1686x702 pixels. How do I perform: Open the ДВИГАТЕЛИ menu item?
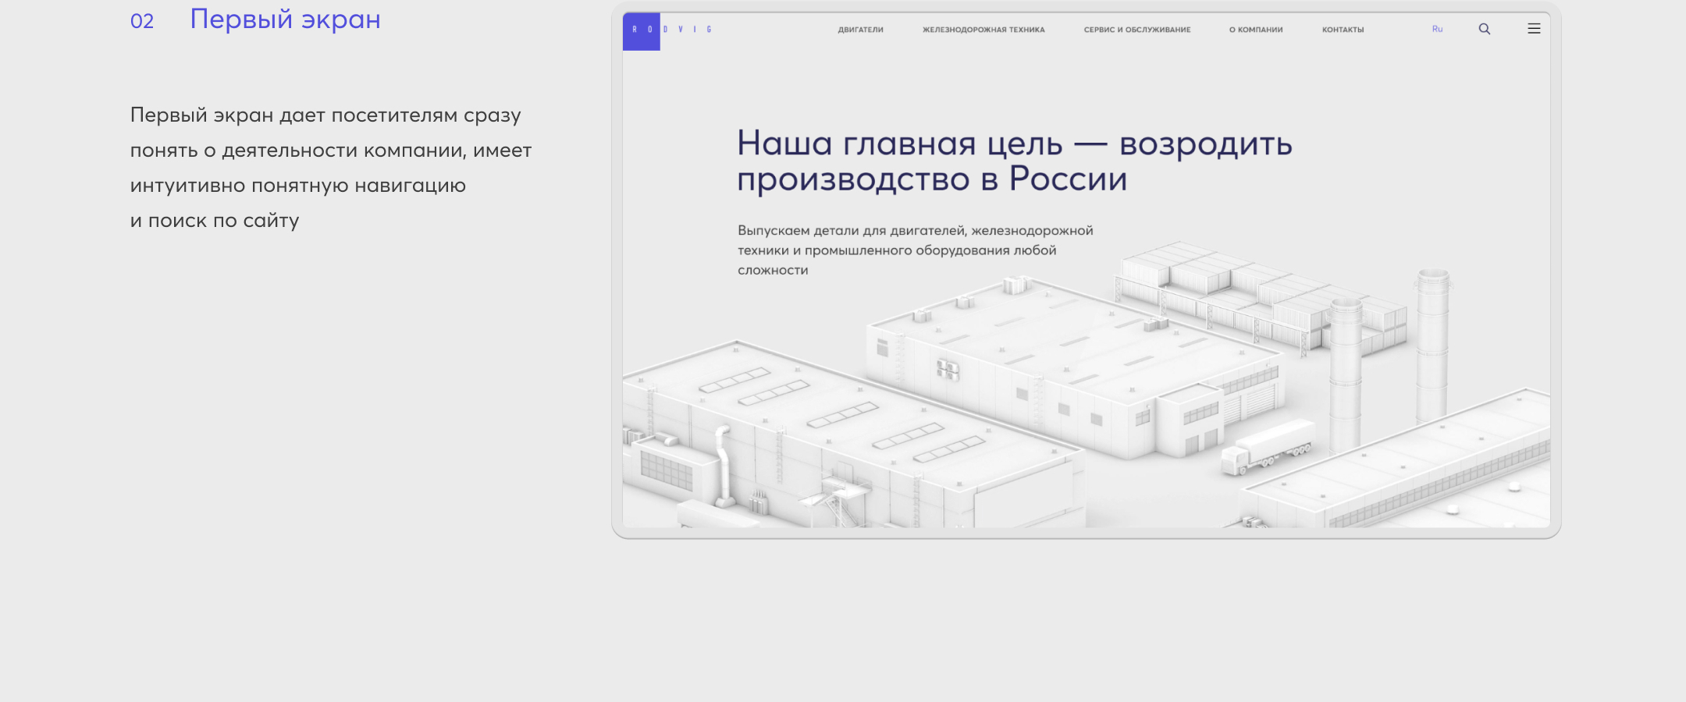(860, 29)
